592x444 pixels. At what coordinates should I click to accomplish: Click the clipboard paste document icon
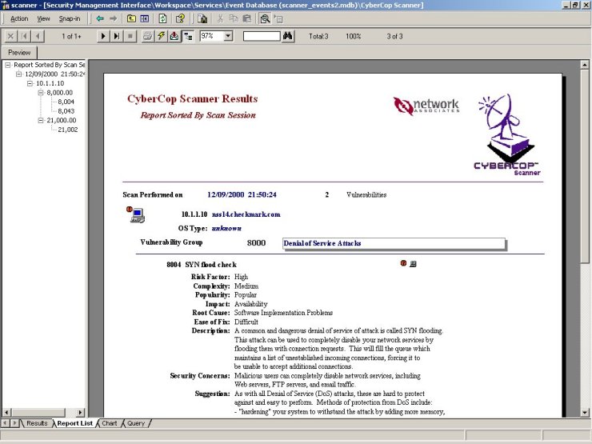pos(202,18)
